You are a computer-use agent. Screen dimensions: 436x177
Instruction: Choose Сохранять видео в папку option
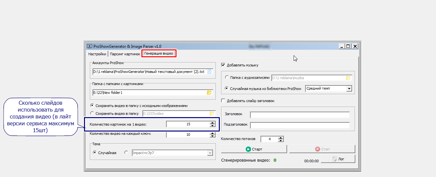[x=92, y=114]
